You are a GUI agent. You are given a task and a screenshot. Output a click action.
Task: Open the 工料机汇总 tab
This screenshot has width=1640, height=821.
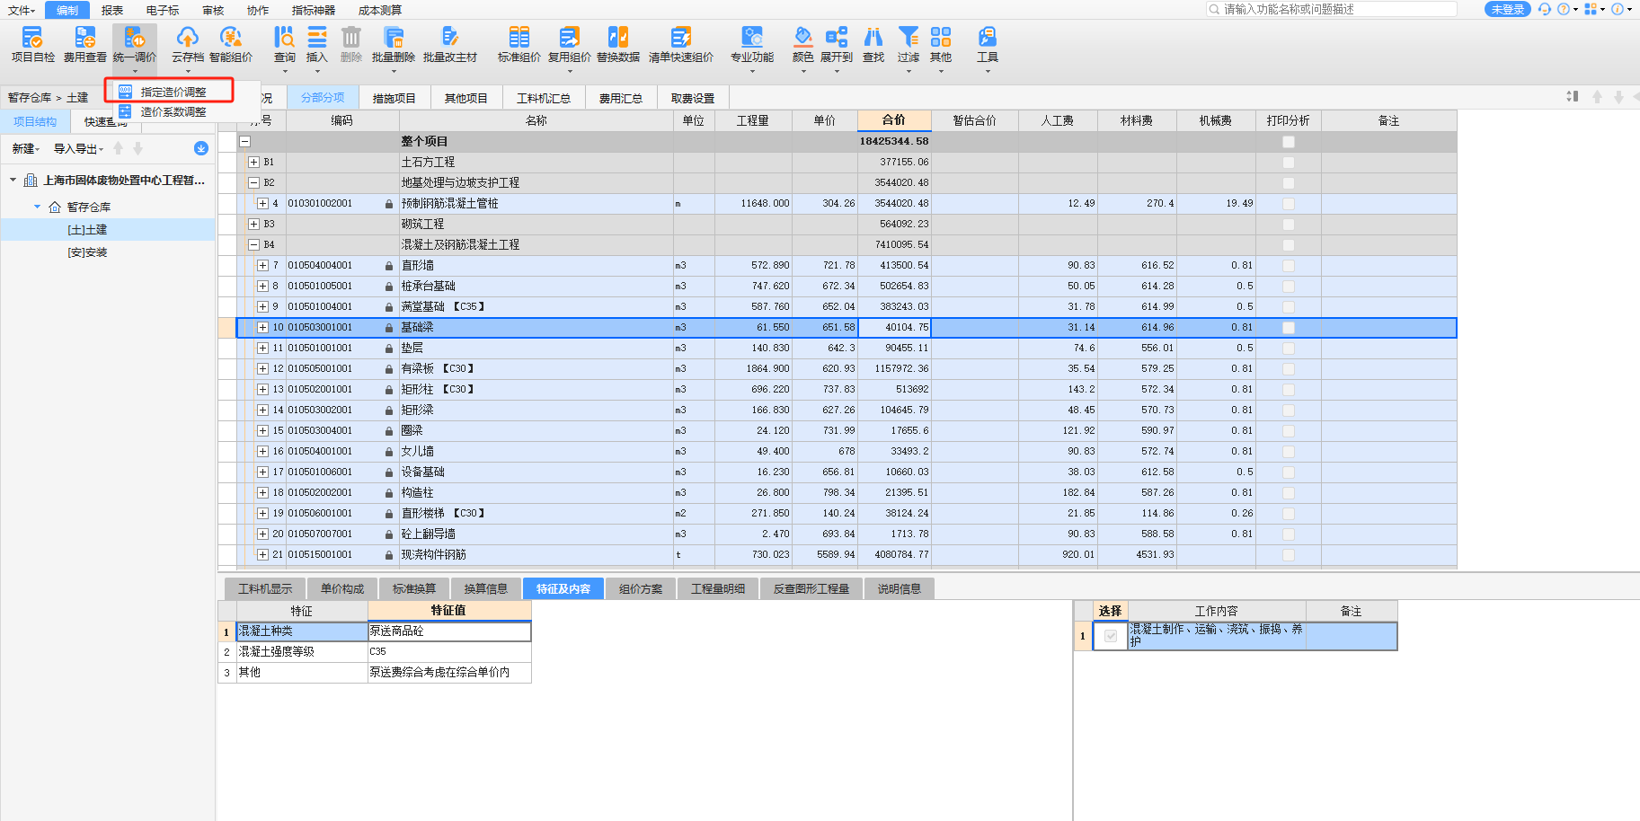point(544,98)
